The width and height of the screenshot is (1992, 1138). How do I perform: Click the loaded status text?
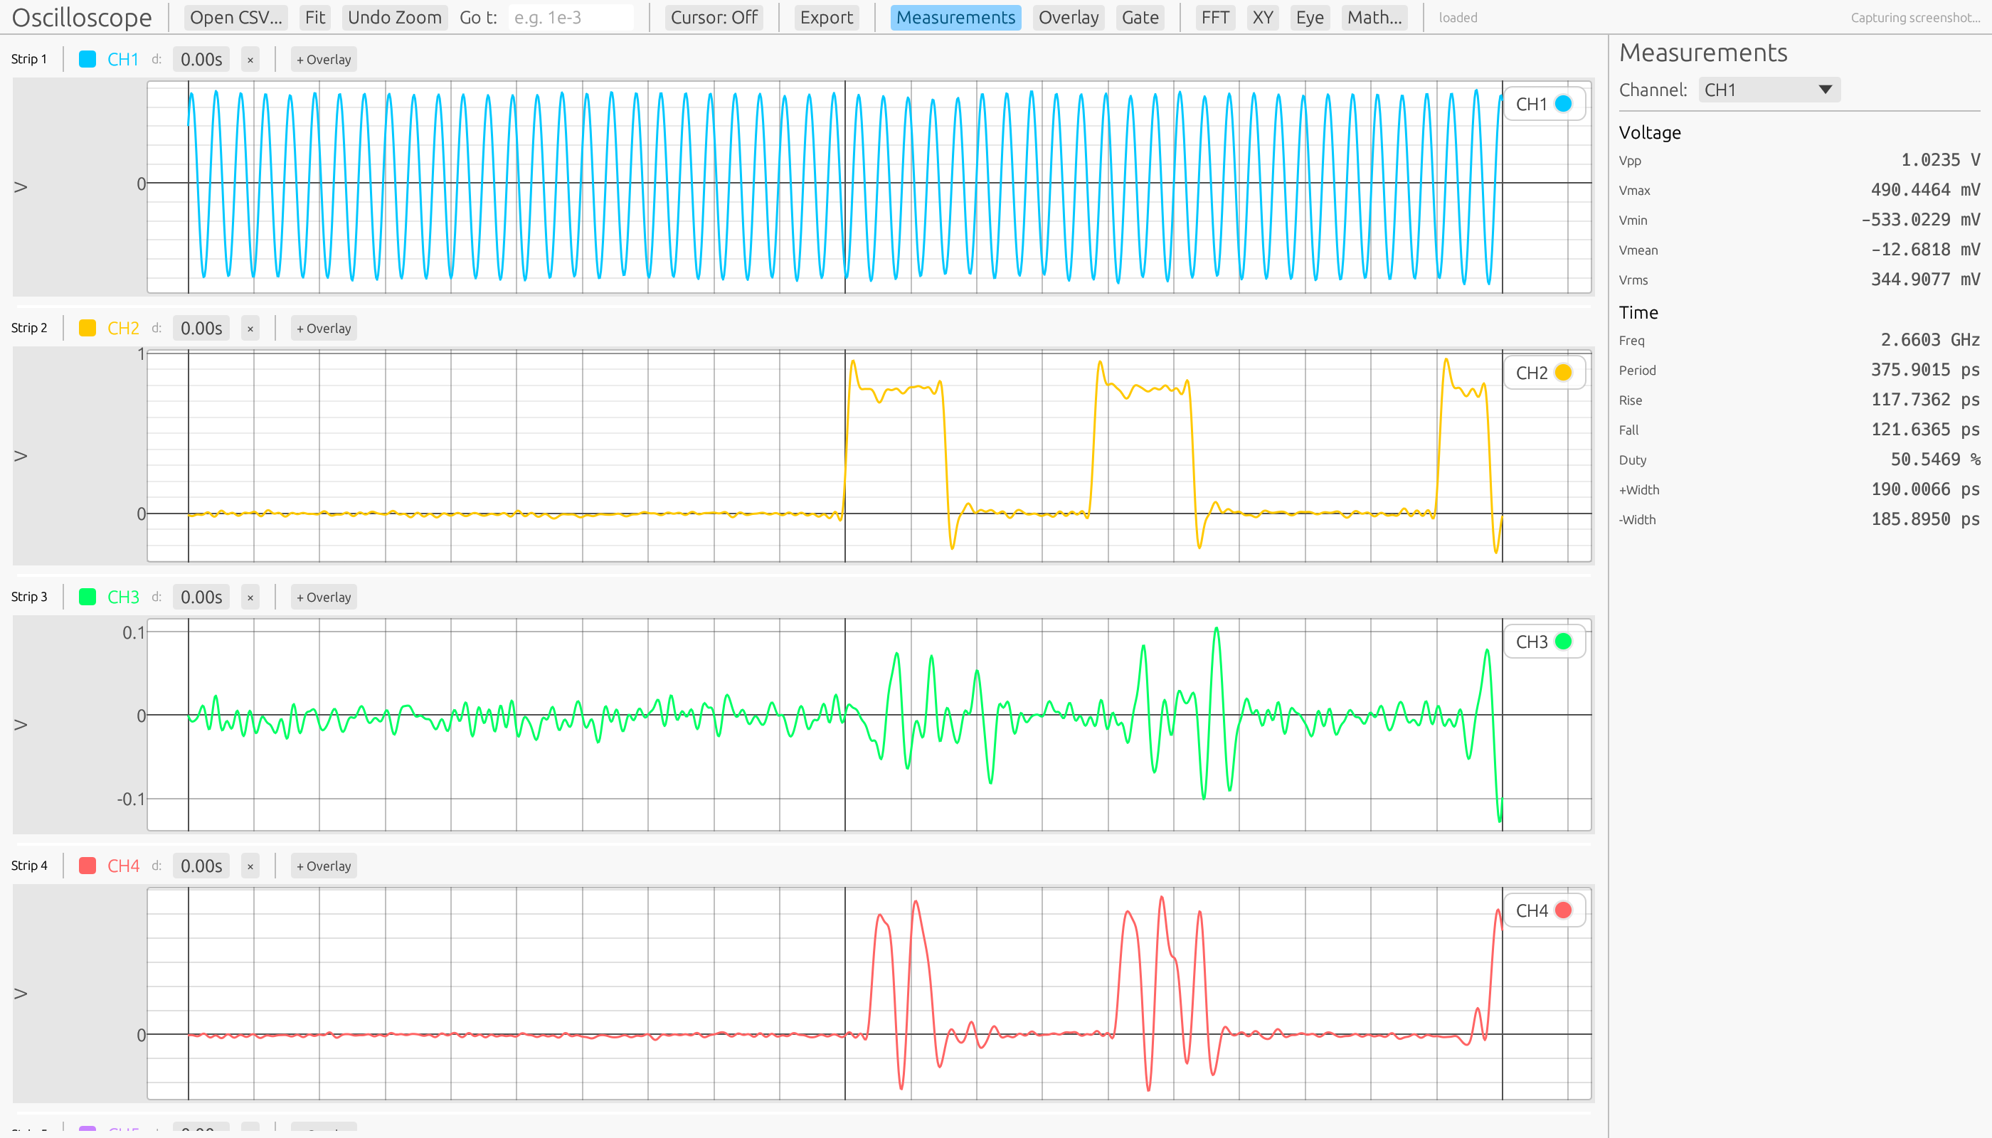1457,17
